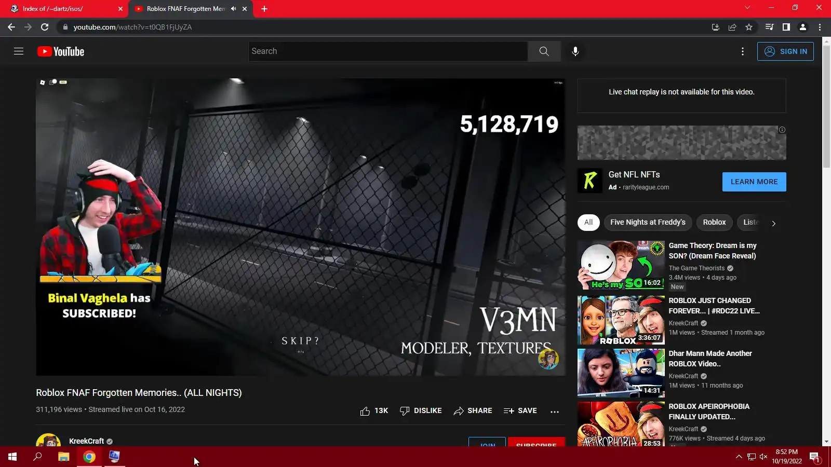Click SAVE to playlist
Viewport: 831px width, 467px height.
click(520, 411)
